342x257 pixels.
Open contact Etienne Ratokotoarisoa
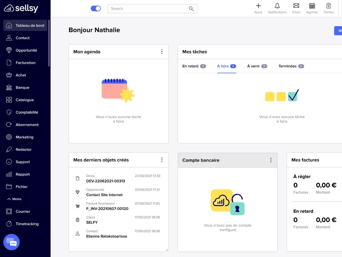(x=107, y=236)
